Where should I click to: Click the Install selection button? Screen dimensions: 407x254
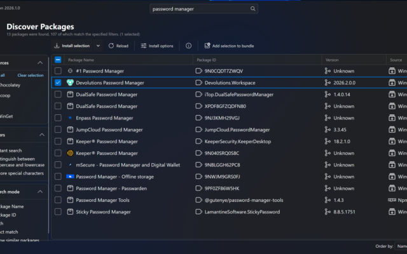(72, 46)
